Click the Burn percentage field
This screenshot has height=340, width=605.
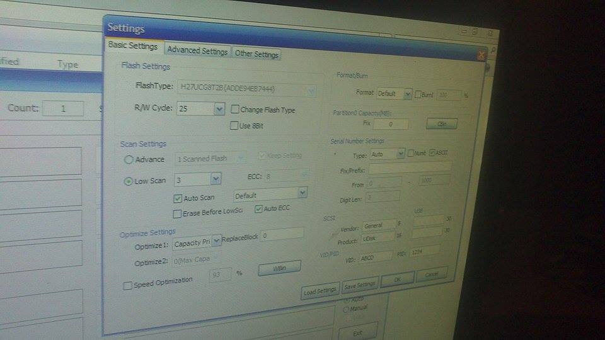click(x=449, y=95)
